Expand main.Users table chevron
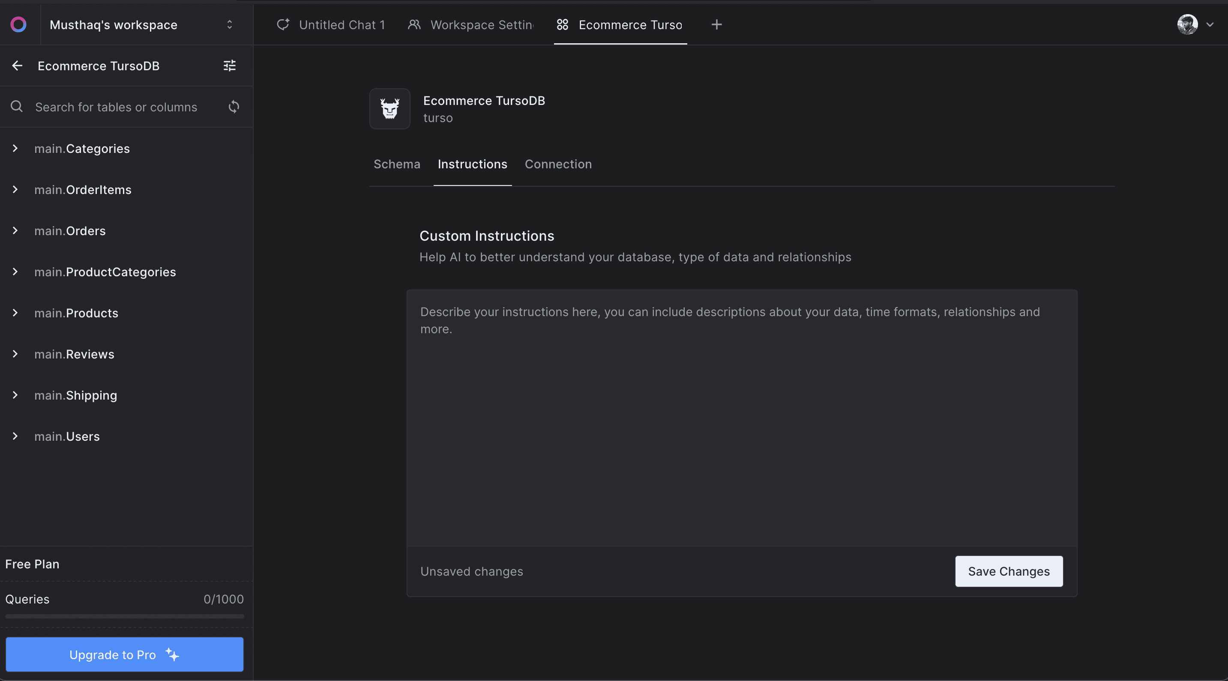 15,436
